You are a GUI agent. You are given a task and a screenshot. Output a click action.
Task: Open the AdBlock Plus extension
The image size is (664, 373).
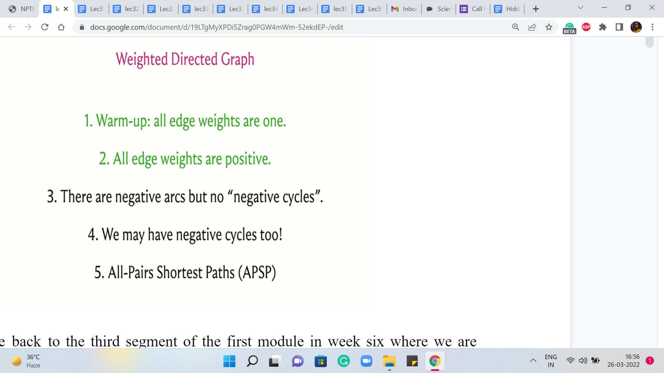(x=586, y=27)
